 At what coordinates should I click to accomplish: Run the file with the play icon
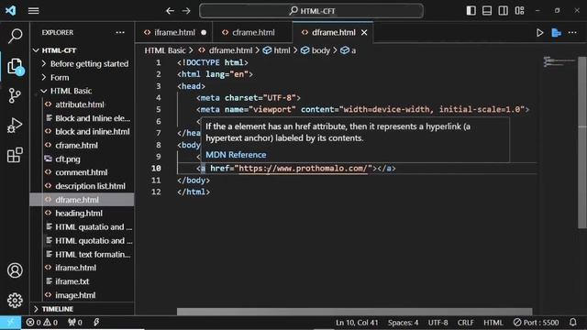click(540, 33)
